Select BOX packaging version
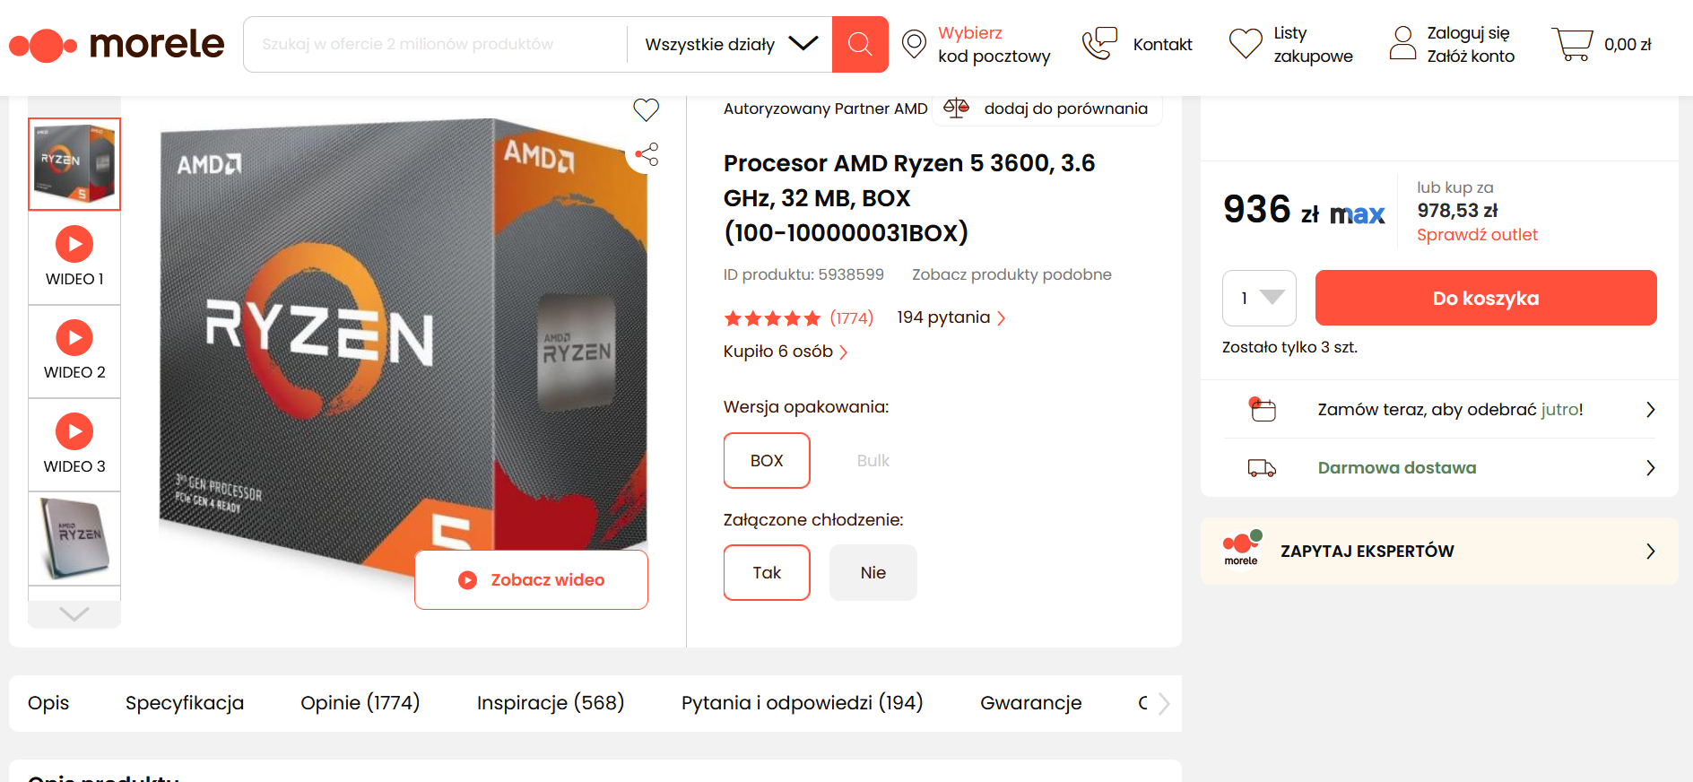 pyautogui.click(x=767, y=460)
